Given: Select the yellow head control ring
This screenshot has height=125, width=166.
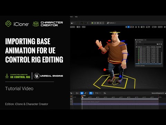Looking at the screenshot, I should (115, 32).
